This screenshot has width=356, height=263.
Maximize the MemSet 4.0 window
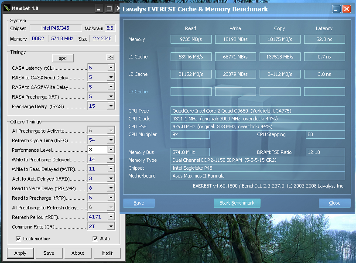coord(109,9)
